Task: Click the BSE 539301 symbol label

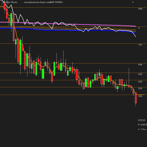Action: click(x=56, y=2)
